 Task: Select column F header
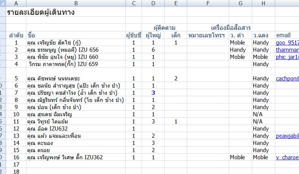(x=207, y=3)
